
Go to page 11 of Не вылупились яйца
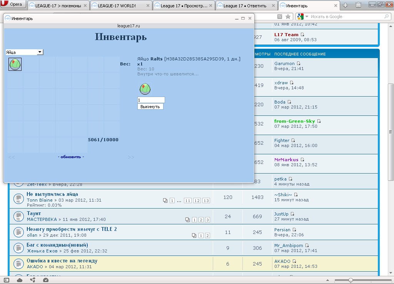point(187,200)
